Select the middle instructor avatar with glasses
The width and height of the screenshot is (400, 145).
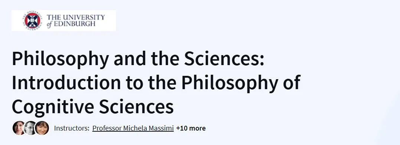click(x=30, y=128)
